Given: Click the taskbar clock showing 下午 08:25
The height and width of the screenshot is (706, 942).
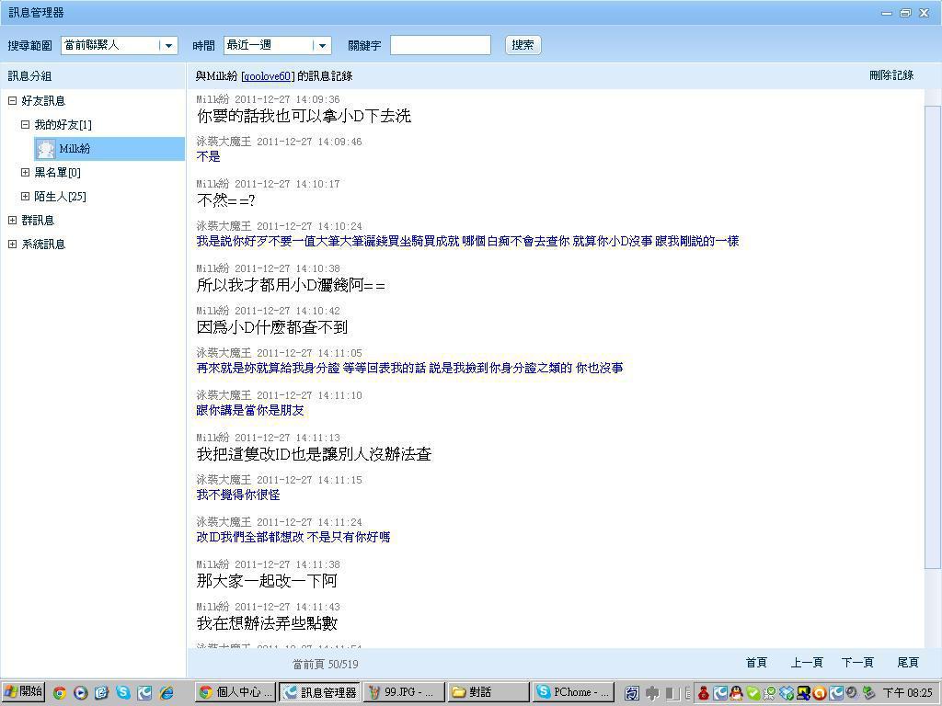Looking at the screenshot, I should (907, 693).
